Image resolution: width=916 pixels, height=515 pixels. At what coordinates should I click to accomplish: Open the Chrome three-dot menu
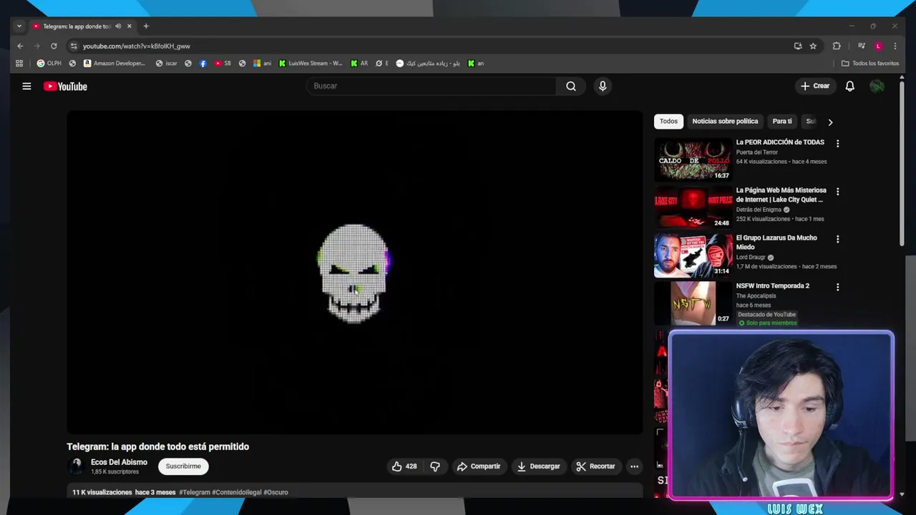895,46
